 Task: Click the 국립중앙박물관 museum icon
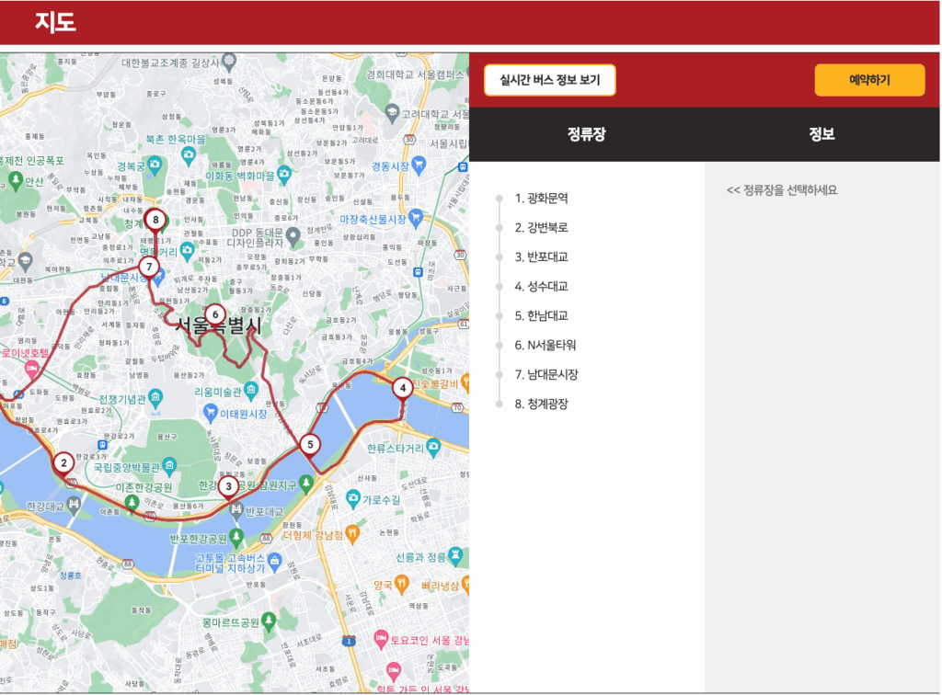click(x=169, y=463)
